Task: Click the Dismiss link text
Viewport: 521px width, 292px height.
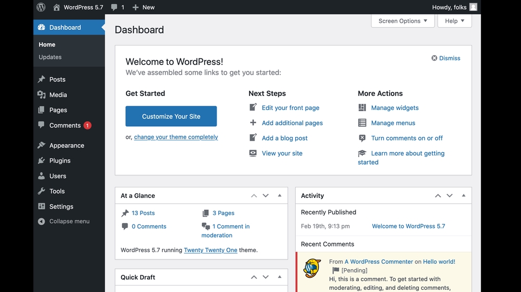Action: point(449,58)
